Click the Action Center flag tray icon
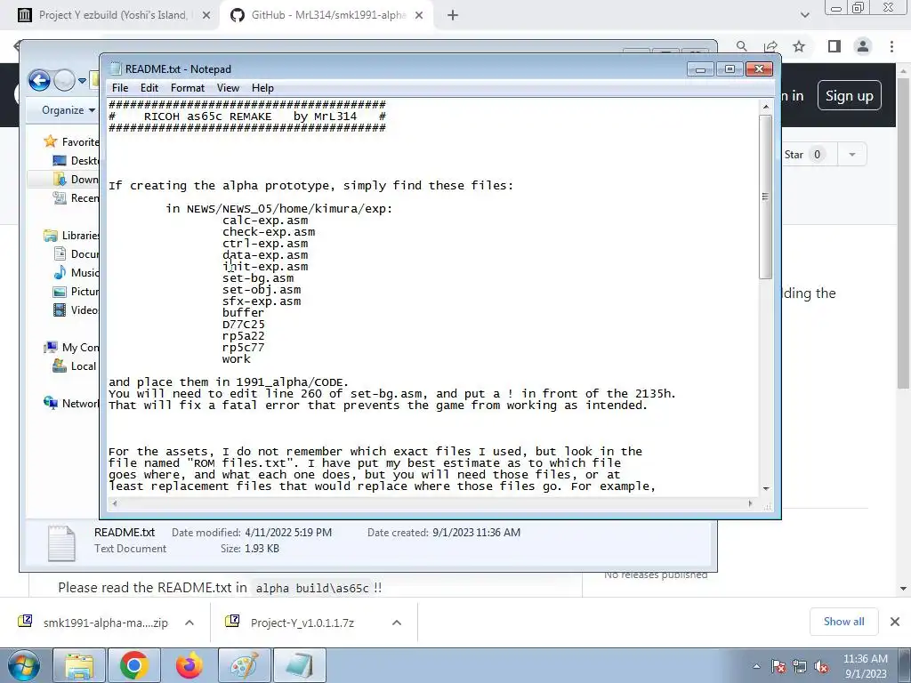Image resolution: width=911 pixels, height=683 pixels. click(778, 666)
